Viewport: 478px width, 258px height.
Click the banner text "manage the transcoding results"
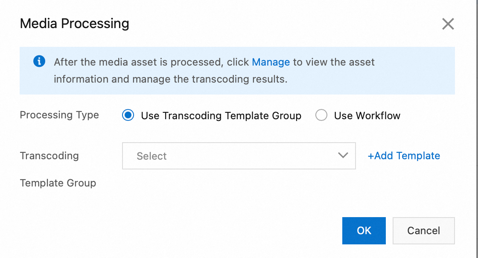pyautogui.click(x=210, y=79)
